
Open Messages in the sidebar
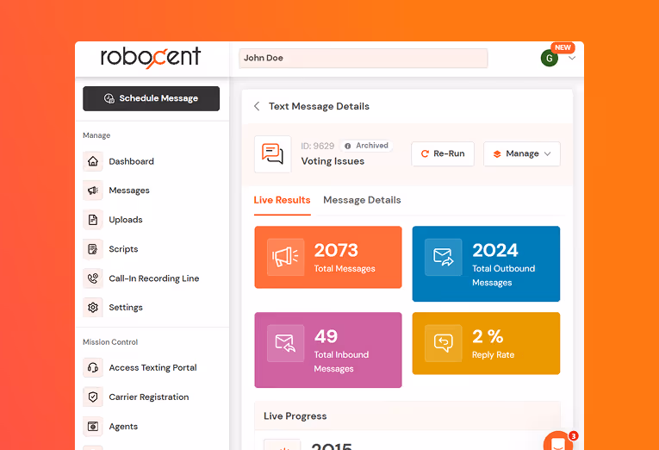point(129,191)
